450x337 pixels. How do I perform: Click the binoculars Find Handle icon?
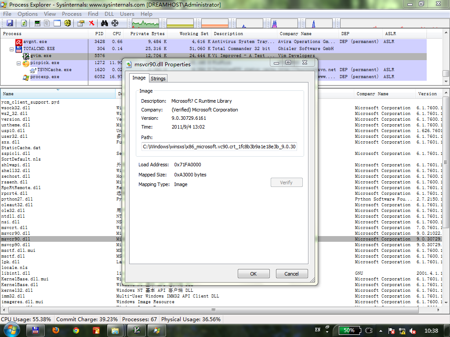pyautogui.click(x=105, y=23)
